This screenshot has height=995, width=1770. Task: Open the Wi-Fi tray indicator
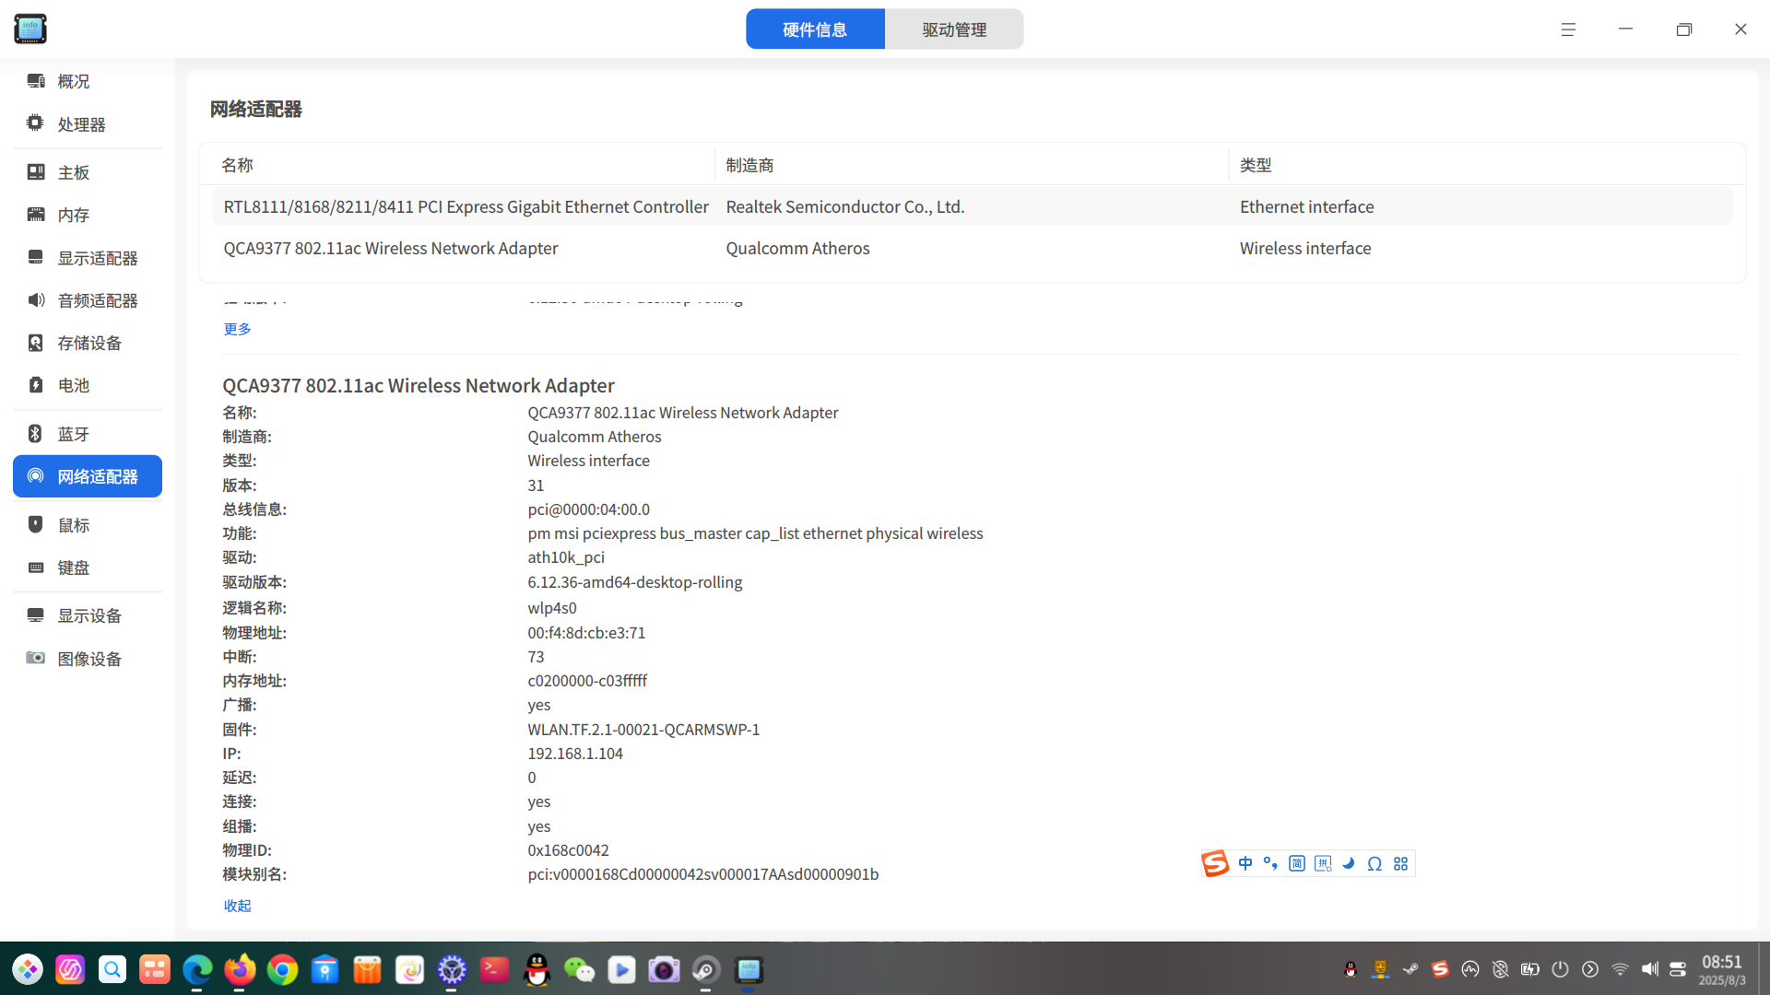coord(1620,969)
